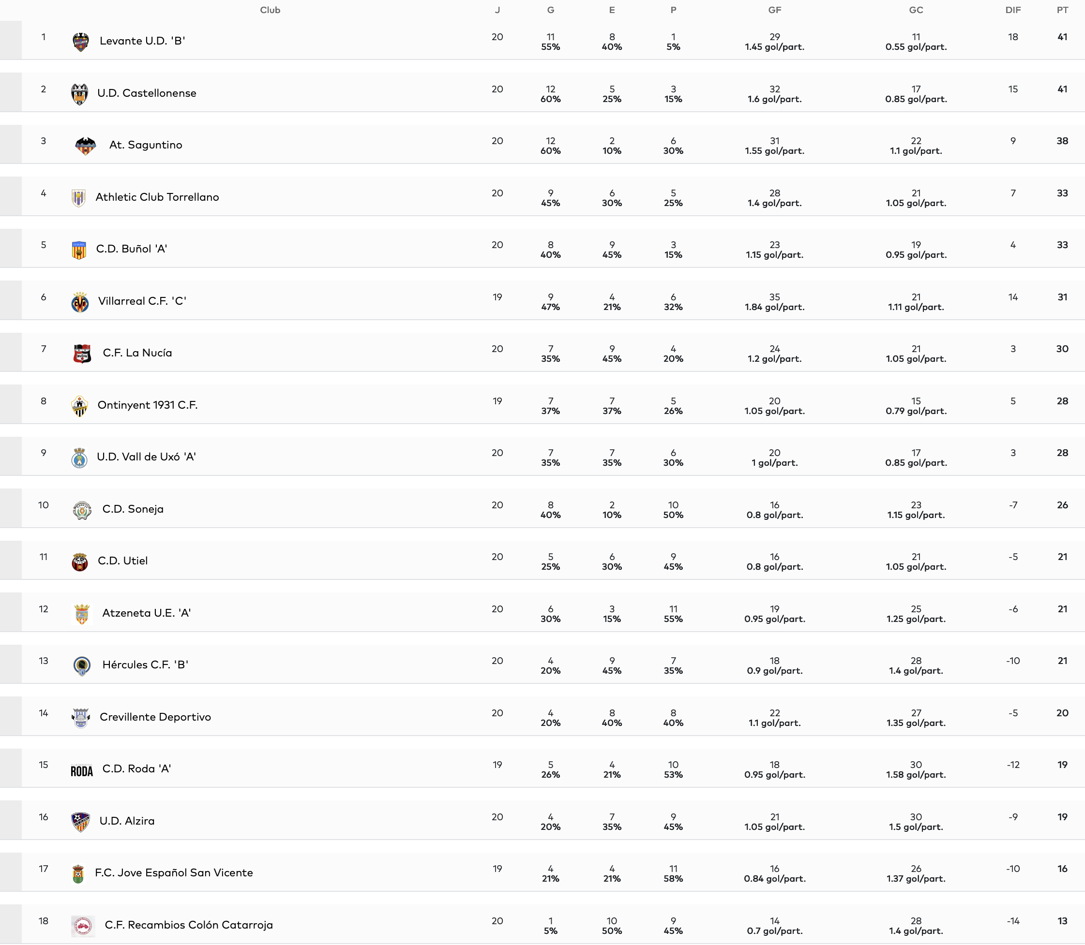Viewport: 1085px width, 945px height.
Task: Click the At. Saguntino bat crest
Action: (x=85, y=146)
